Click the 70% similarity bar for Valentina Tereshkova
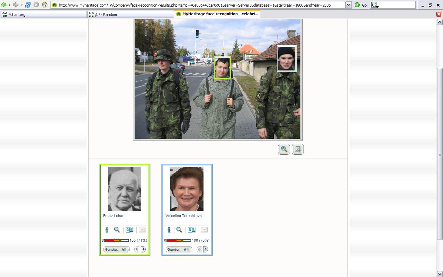Viewport: 443px width, 277px height. click(x=179, y=240)
